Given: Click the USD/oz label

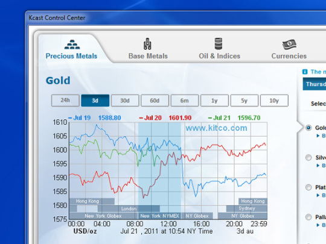Looking at the screenshot, I should pos(85,231).
